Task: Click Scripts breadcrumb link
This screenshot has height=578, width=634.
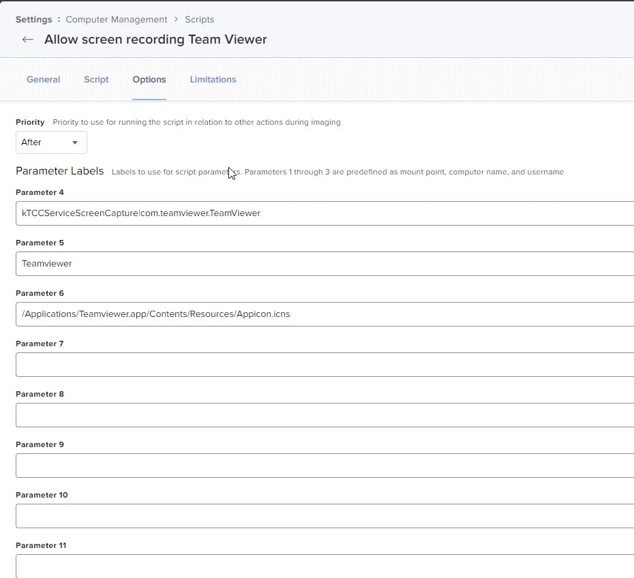Action: pyautogui.click(x=199, y=19)
